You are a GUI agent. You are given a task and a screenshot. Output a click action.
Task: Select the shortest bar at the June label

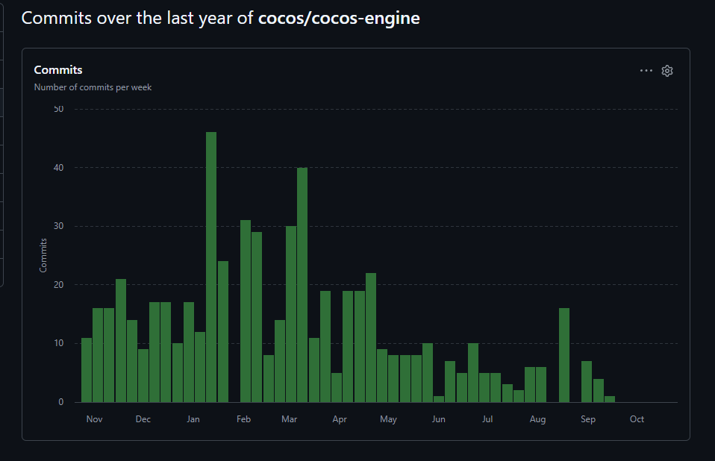[439, 399]
